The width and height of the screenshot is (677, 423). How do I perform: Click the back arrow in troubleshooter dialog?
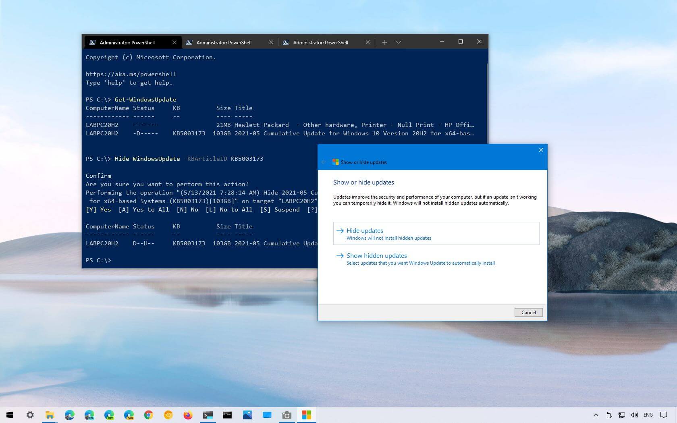[x=324, y=162]
